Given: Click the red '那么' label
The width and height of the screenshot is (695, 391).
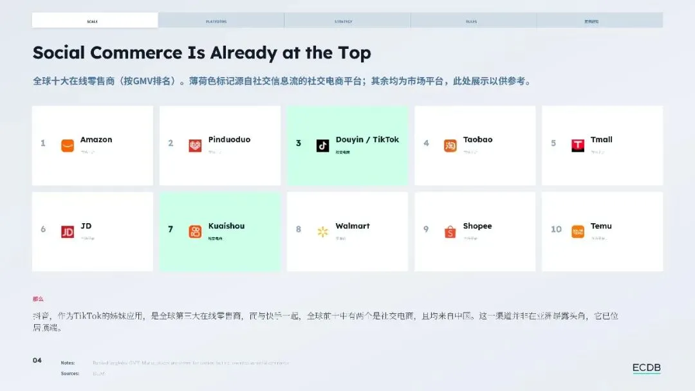Looking at the screenshot, I should (38, 299).
